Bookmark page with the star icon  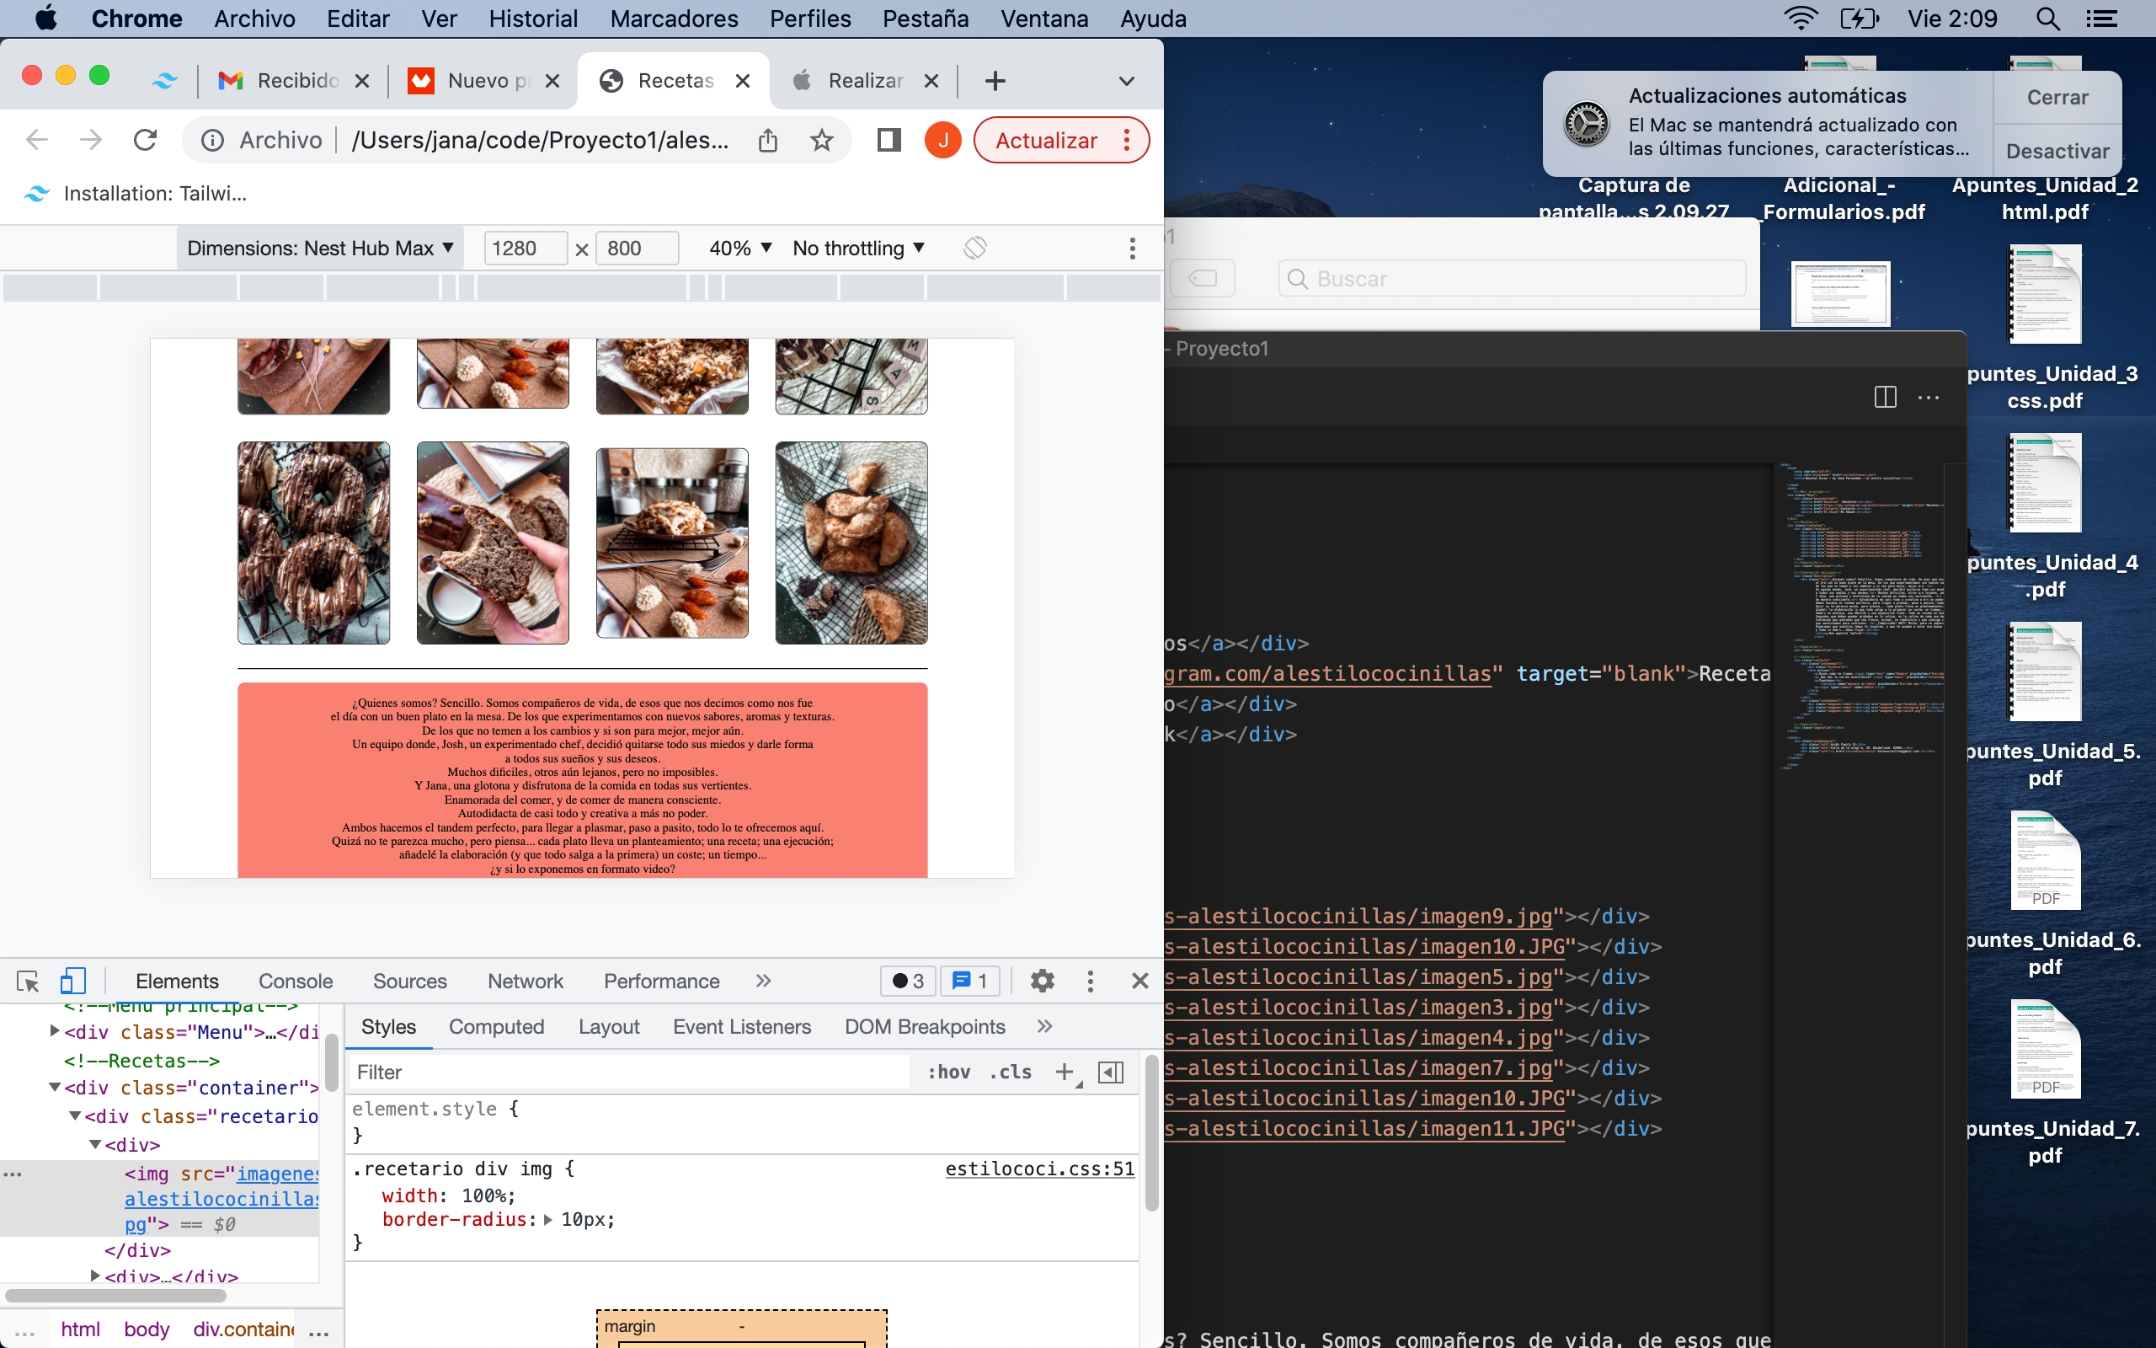[821, 140]
